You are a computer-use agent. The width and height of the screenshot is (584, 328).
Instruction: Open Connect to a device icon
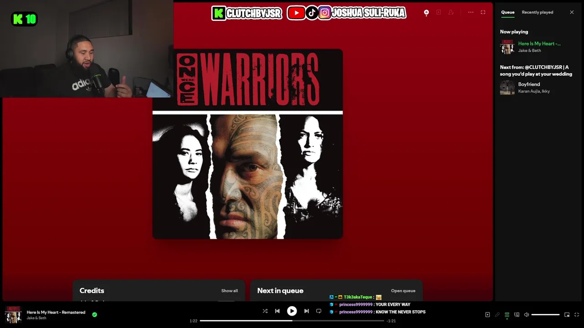(517, 315)
